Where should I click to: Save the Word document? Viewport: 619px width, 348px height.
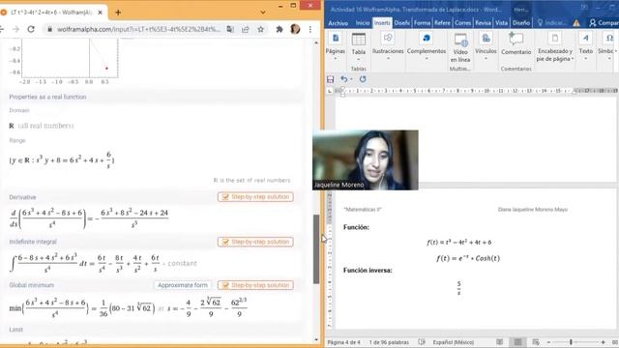[x=331, y=79]
